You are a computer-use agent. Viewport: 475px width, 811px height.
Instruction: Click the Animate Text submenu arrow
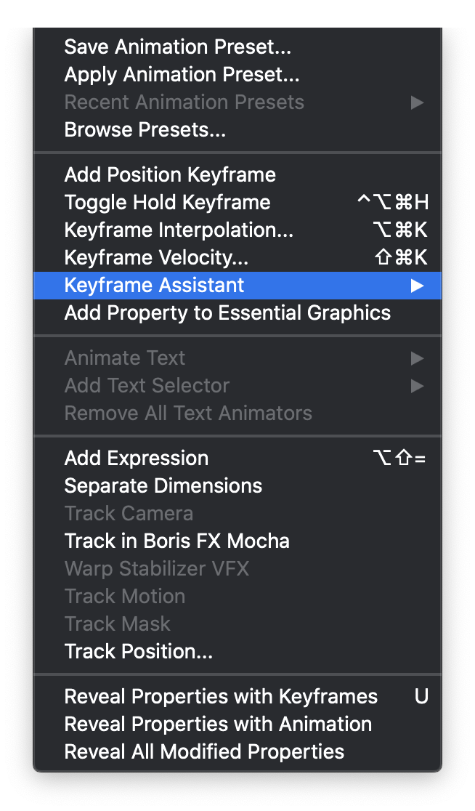[x=417, y=358]
